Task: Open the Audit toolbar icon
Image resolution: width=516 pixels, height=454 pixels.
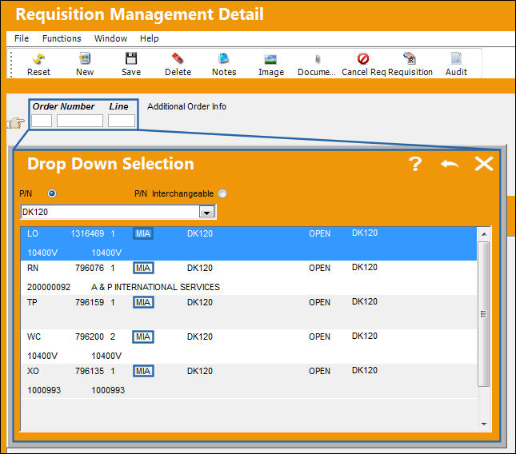Action: [456, 59]
